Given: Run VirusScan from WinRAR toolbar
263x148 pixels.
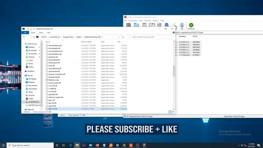Looking at the screenshot, I should (x=191, y=26).
